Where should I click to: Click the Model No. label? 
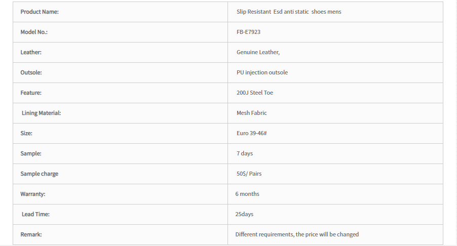pos(34,32)
